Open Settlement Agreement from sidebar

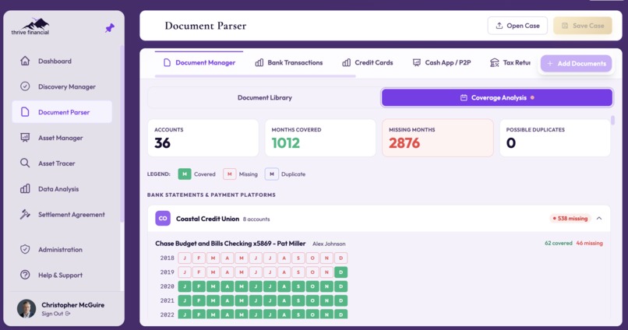point(62,214)
